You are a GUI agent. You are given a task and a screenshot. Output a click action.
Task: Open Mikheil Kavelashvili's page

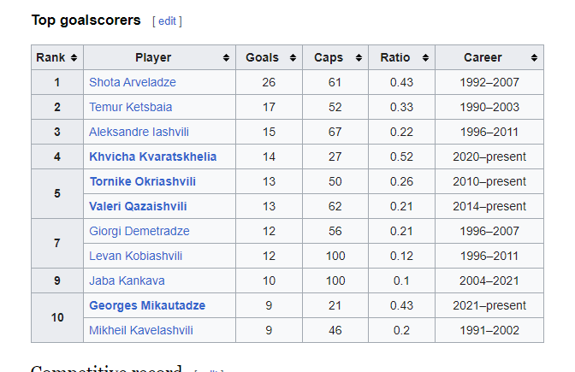(141, 331)
